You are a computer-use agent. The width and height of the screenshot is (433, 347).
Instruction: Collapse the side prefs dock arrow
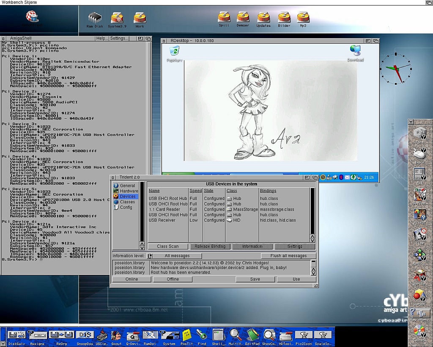point(411,122)
